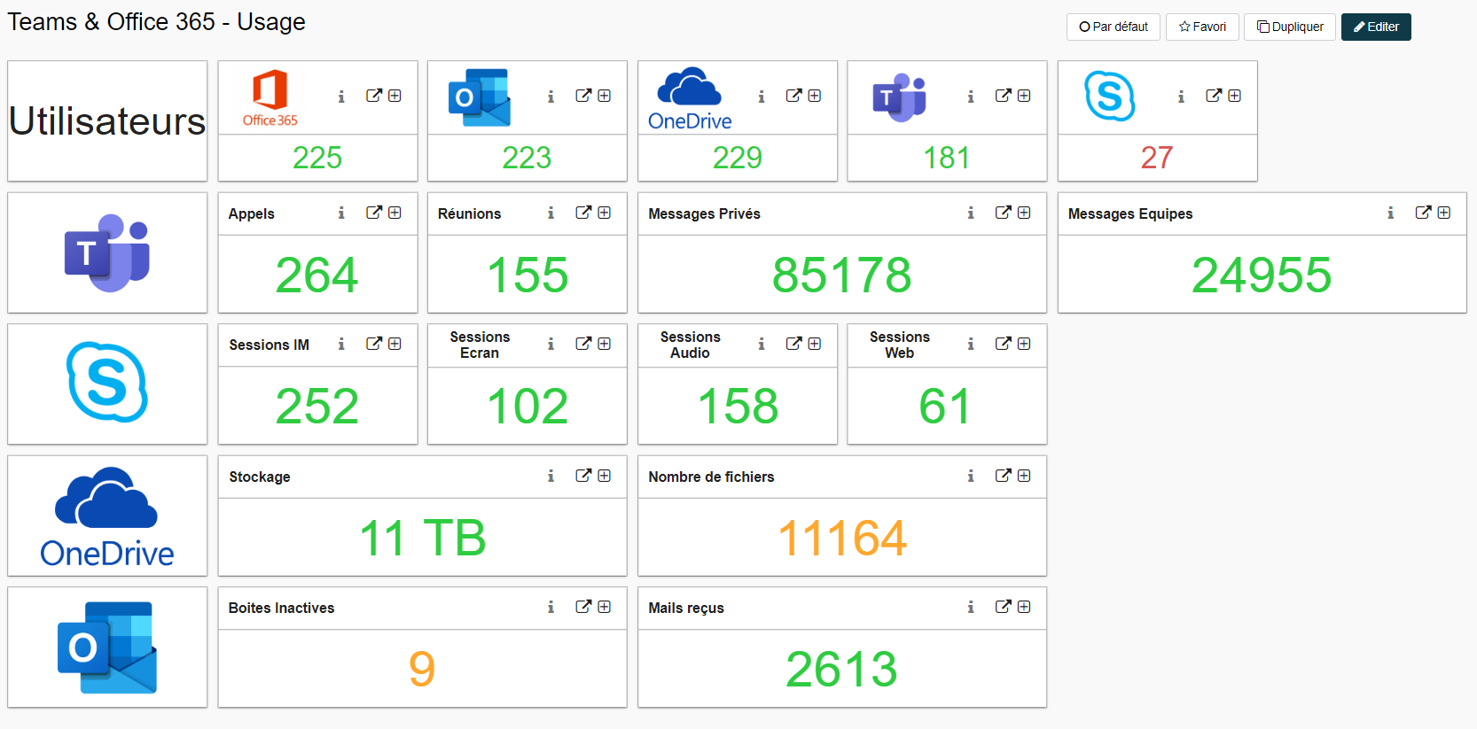
Task: Open Messages Privés external link icon
Action: click(1004, 213)
